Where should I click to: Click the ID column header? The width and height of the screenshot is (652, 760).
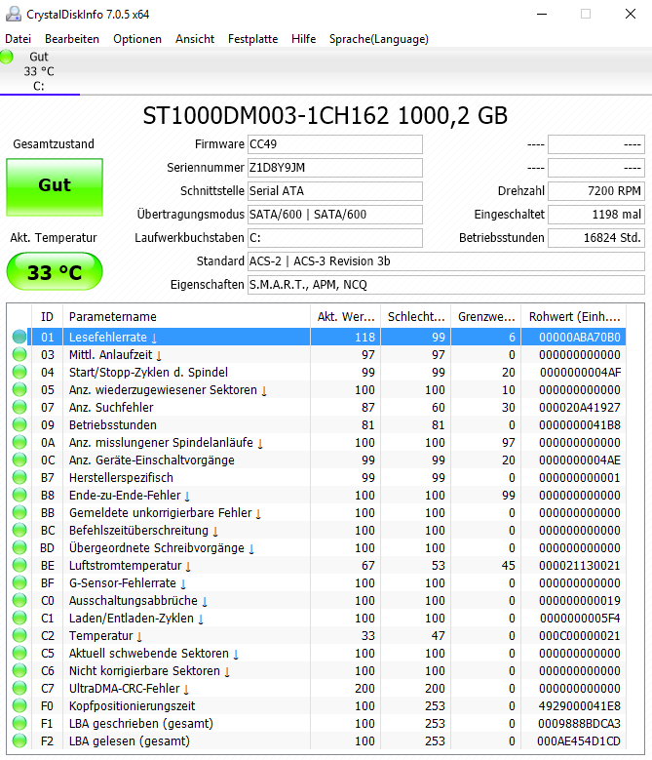pos(48,316)
